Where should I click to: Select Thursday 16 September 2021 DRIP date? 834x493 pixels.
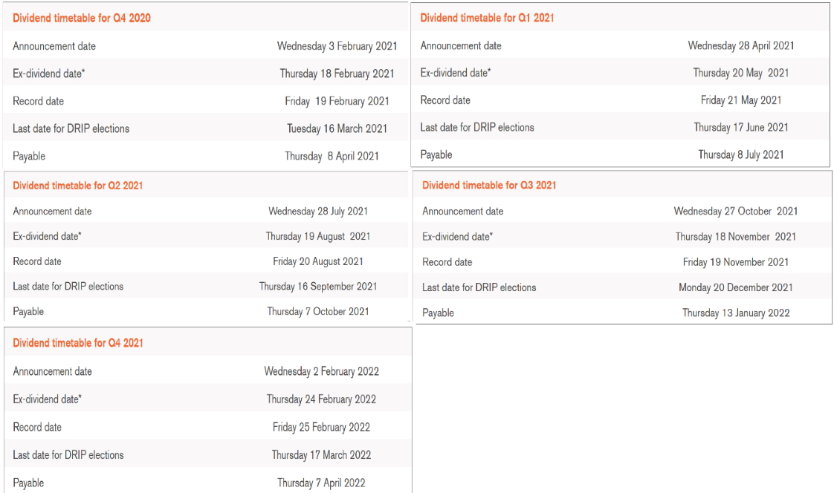[x=318, y=287]
